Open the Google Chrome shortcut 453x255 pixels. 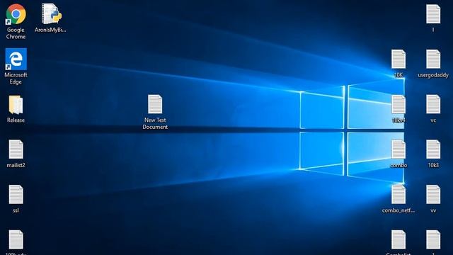16,14
